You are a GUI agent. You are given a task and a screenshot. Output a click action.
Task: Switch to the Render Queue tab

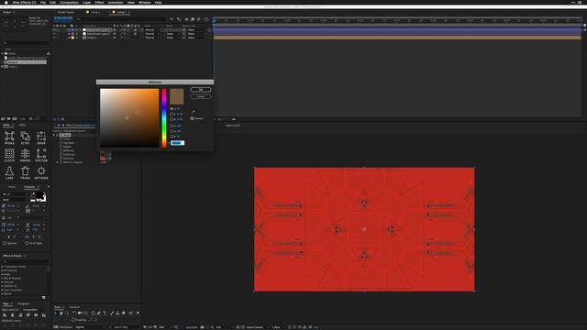coord(65,12)
